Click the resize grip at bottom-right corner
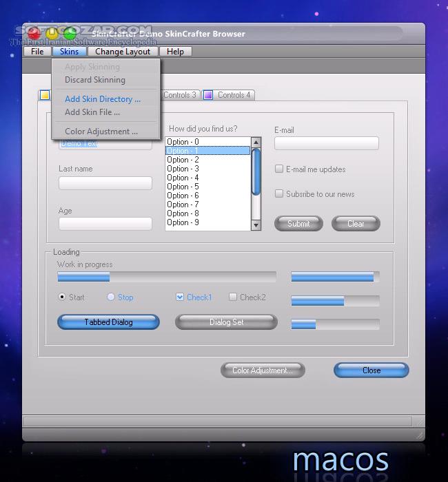Image resolution: width=448 pixels, height=482 pixels. (420, 434)
